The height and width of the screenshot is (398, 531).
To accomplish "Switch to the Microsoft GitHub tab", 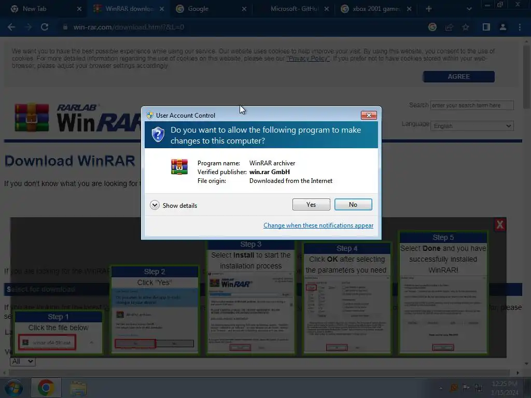I will (x=294, y=9).
